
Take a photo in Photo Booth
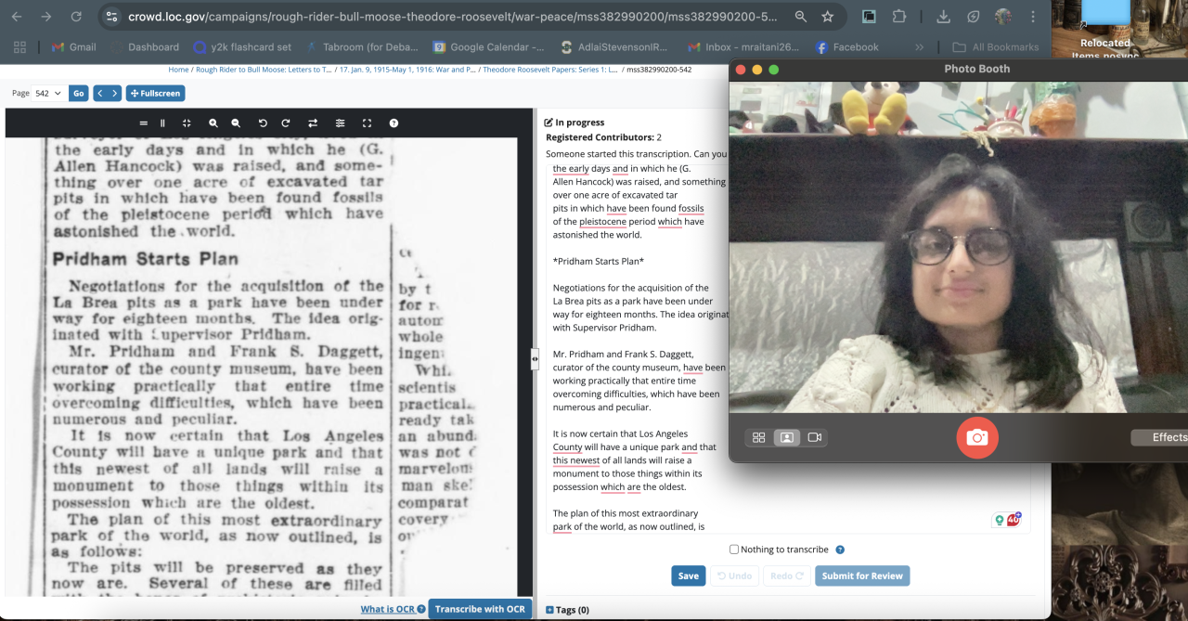pos(977,438)
